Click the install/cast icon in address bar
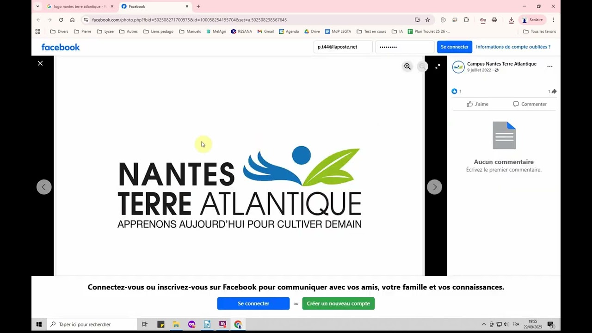 (x=417, y=20)
